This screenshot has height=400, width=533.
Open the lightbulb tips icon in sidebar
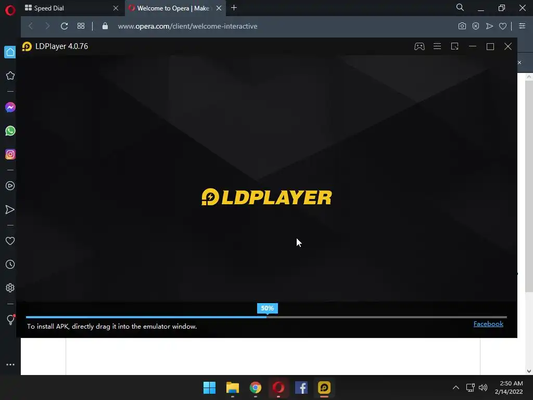click(10, 319)
